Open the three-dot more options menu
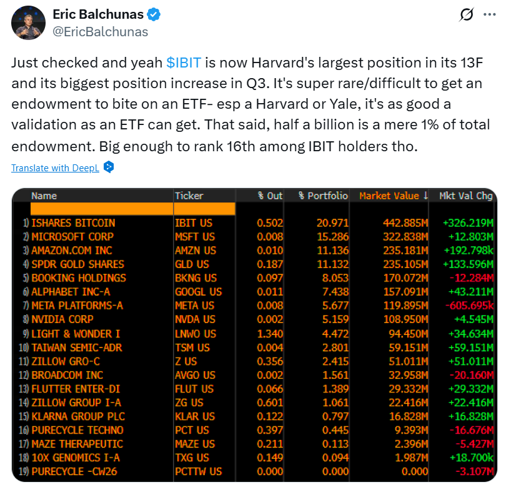The width and height of the screenshot is (511, 485). (490, 14)
